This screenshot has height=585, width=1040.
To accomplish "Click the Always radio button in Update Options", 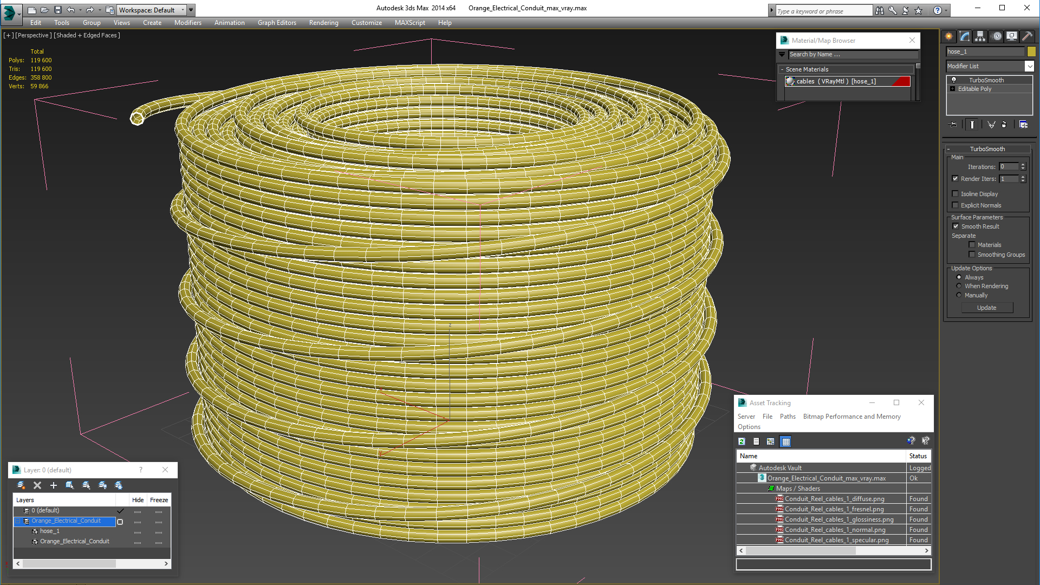I will 959,277.
